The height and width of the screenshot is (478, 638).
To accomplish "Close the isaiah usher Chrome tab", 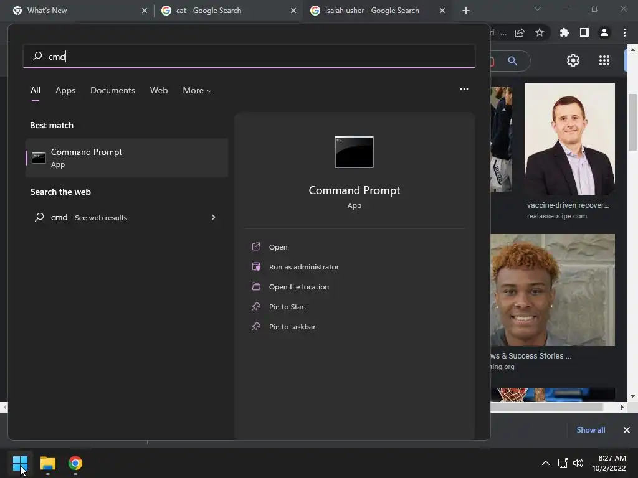I will click(442, 11).
